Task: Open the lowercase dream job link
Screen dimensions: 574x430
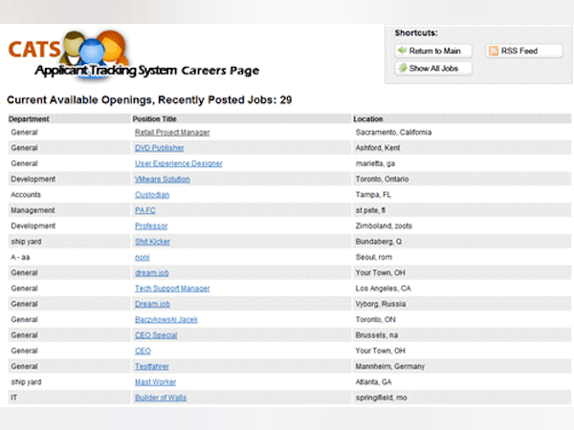Action: point(151,272)
